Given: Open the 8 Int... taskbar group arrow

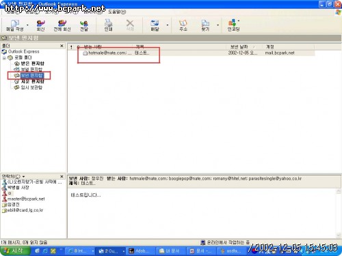Looking at the screenshot, I should click(x=93, y=251).
